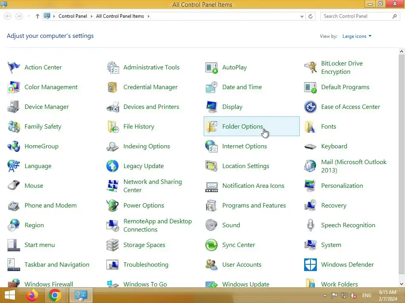Open the Default Programs icon
This screenshot has height=303, width=405.
[310, 87]
